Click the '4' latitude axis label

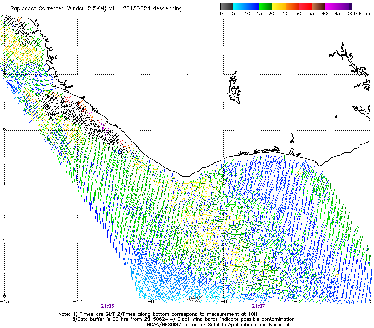point(4,185)
